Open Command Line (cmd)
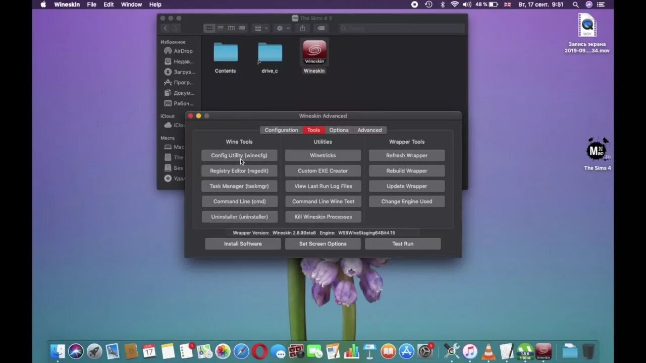The width and height of the screenshot is (646, 363). point(239,201)
